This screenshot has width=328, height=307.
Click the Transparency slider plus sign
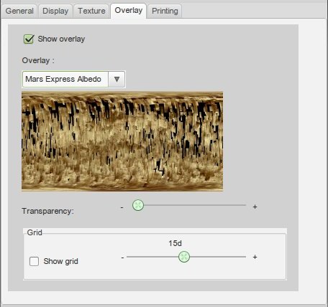[255, 207]
